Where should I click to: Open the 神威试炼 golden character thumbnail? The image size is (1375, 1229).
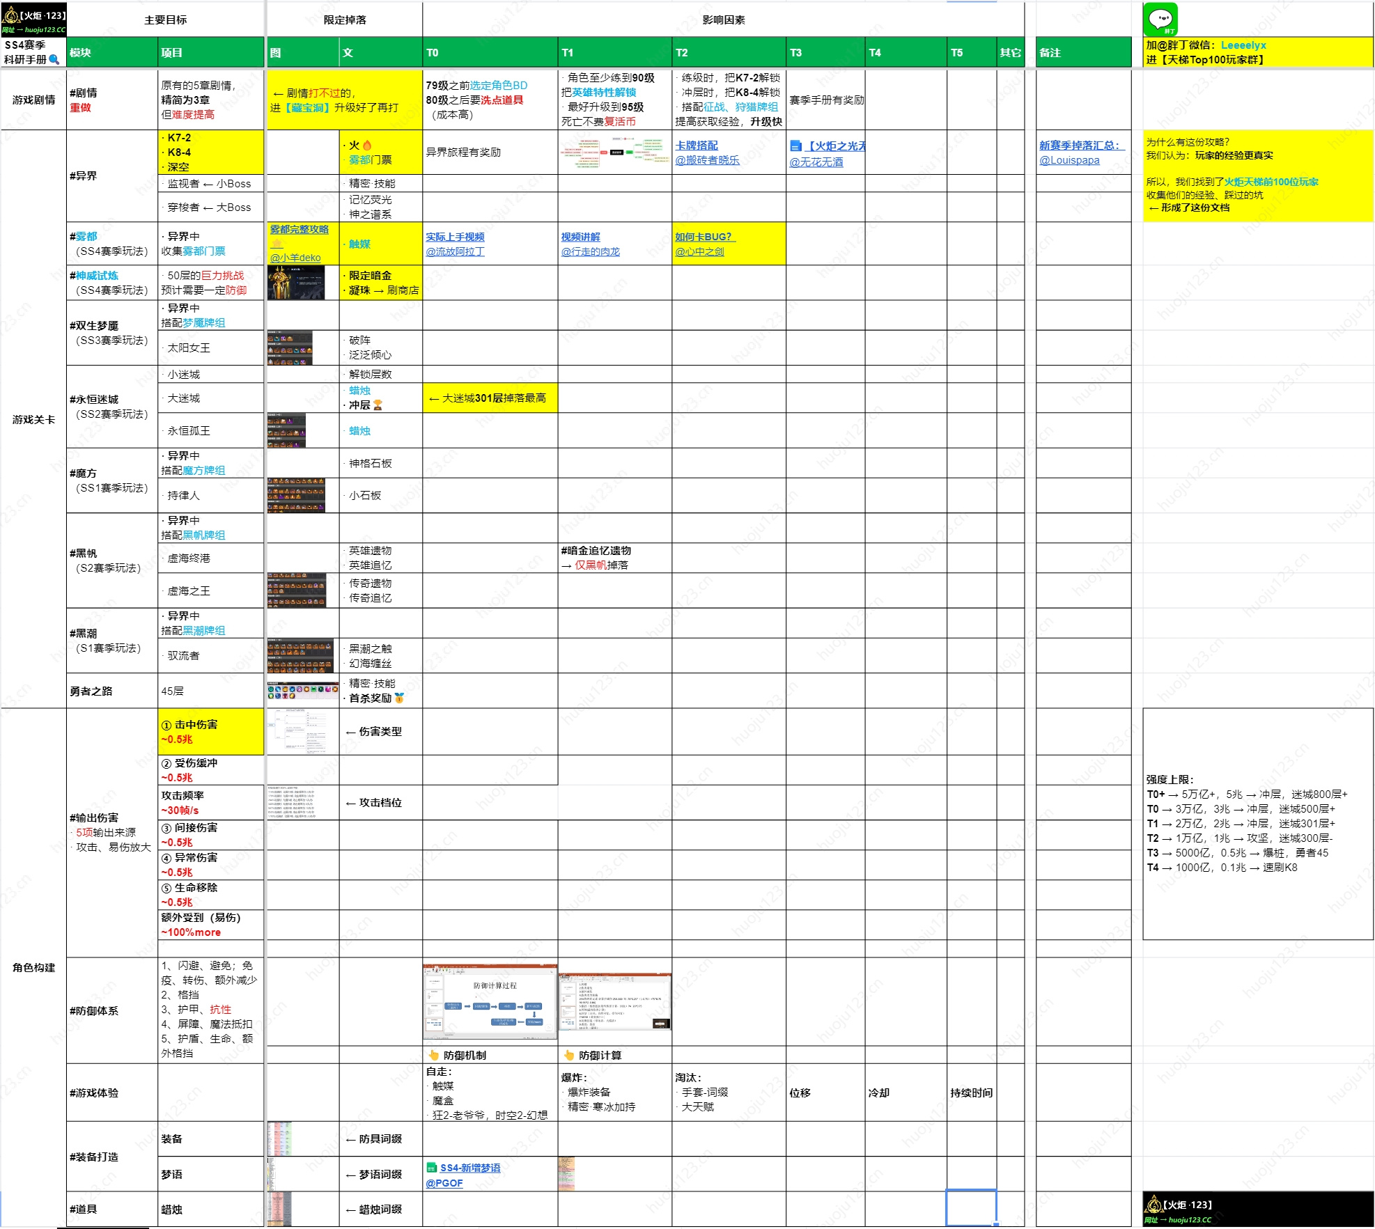point(296,283)
